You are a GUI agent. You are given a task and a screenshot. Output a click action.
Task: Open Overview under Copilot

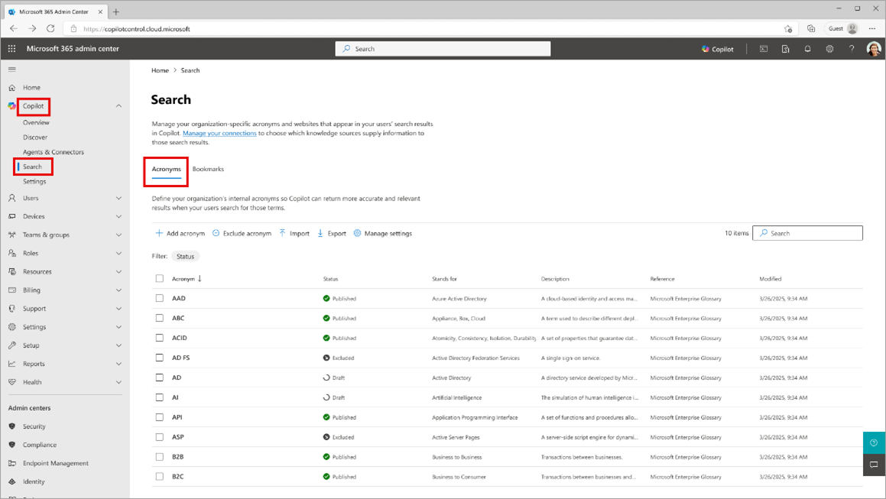tap(36, 122)
